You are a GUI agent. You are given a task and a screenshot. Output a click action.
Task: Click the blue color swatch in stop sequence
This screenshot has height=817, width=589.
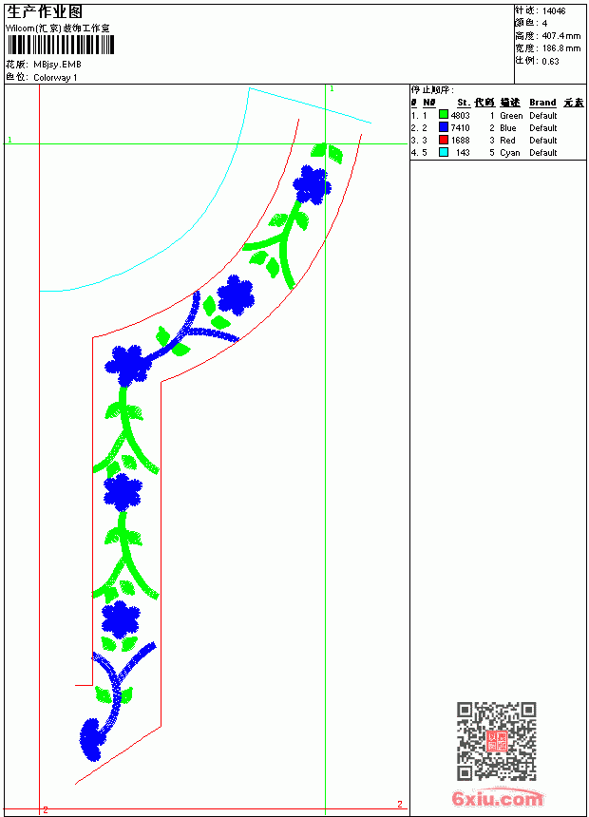click(x=444, y=127)
